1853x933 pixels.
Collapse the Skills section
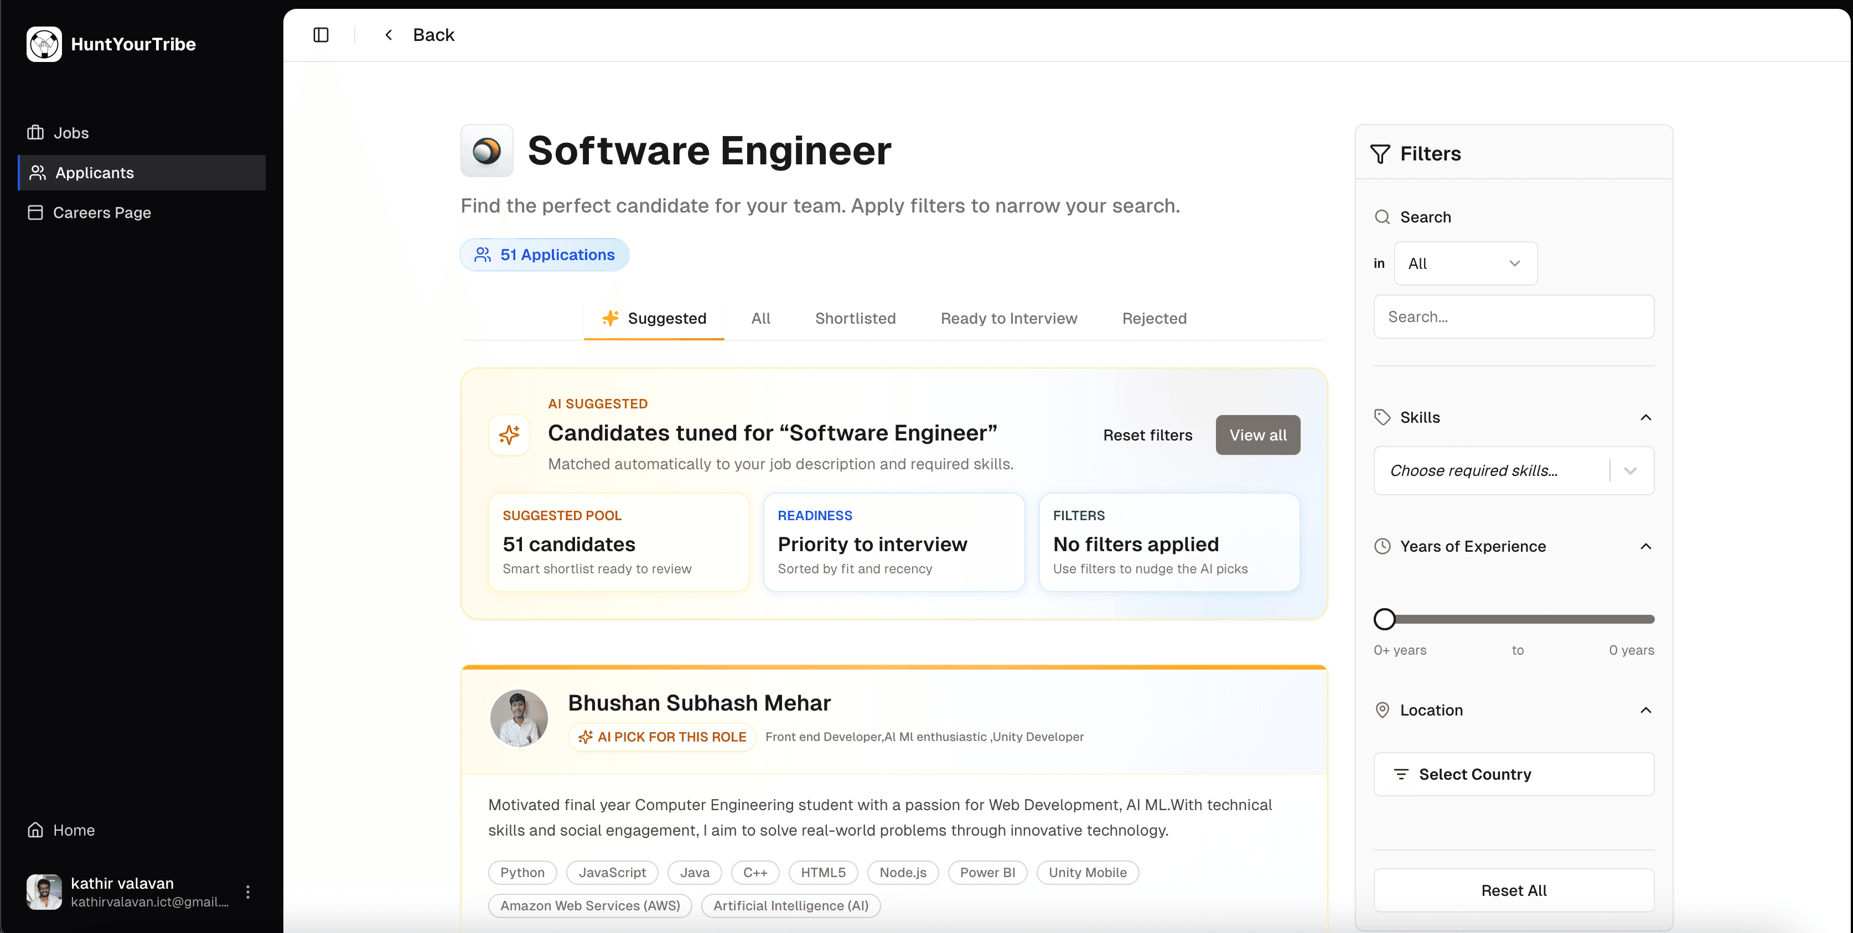tap(1646, 417)
